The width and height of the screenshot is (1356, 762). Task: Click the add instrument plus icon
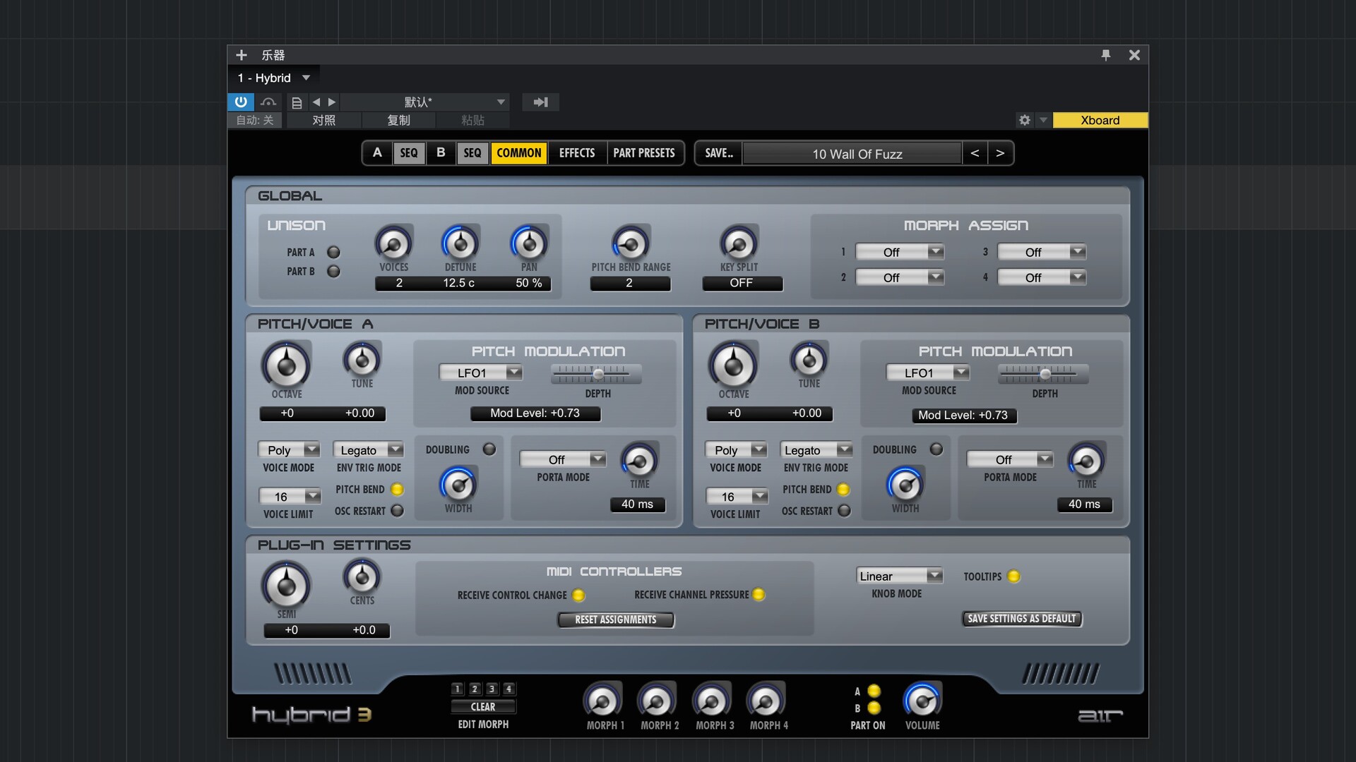point(242,55)
